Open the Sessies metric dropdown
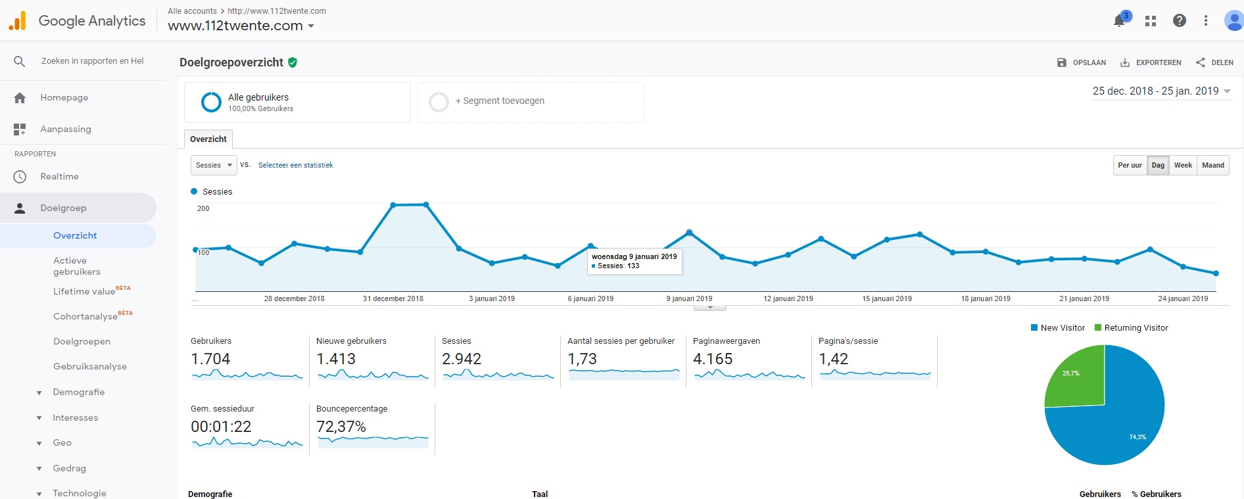This screenshot has height=499, width=1244. (214, 165)
